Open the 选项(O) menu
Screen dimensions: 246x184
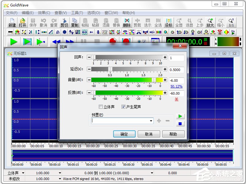pos(94,13)
